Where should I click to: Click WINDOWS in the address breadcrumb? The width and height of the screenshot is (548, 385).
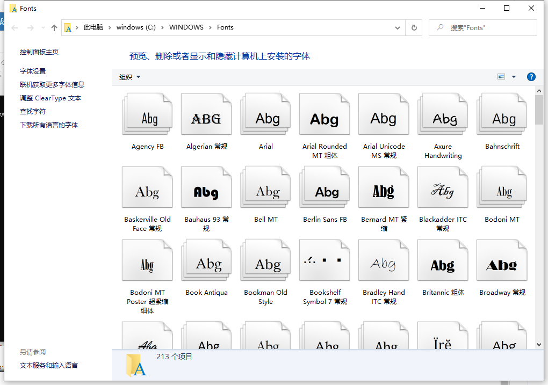pyautogui.click(x=186, y=27)
